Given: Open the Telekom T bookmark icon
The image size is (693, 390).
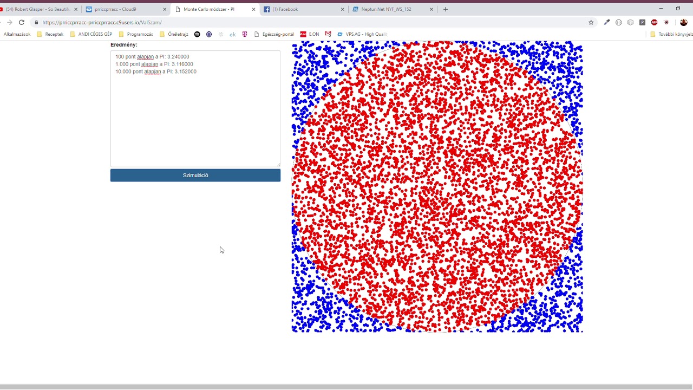Looking at the screenshot, I should point(245,34).
